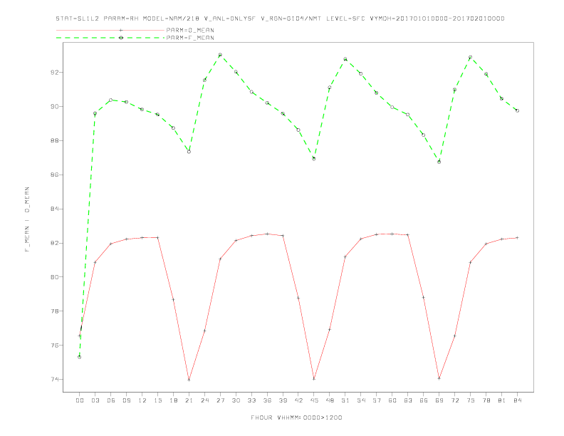Screen dimensions: 564x436
Task: Click y-axis tick label 80
Action: click(55, 277)
